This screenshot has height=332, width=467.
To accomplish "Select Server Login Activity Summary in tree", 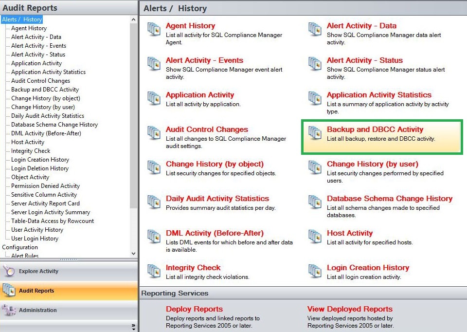I will click(51, 212).
